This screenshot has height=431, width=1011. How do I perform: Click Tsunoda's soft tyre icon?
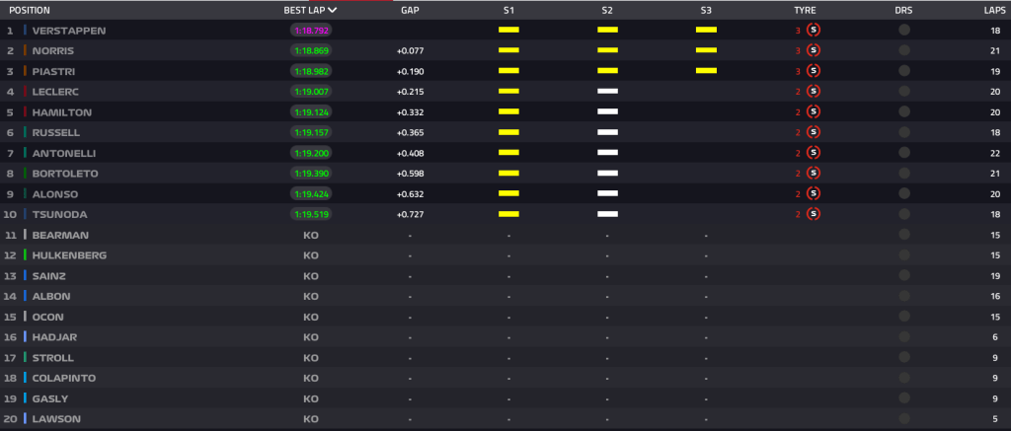814,214
